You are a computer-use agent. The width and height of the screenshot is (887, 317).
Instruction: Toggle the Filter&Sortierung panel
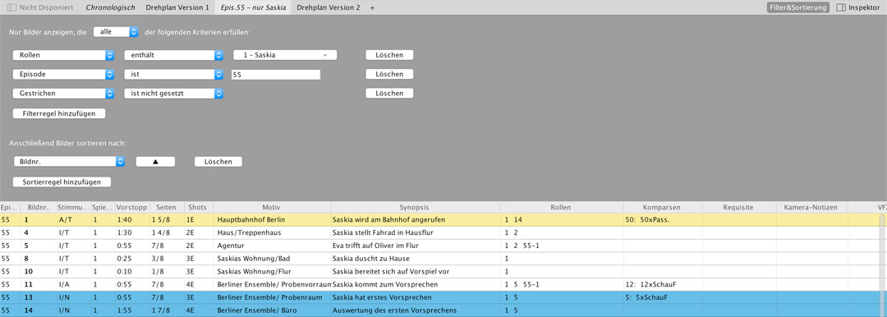(x=798, y=8)
